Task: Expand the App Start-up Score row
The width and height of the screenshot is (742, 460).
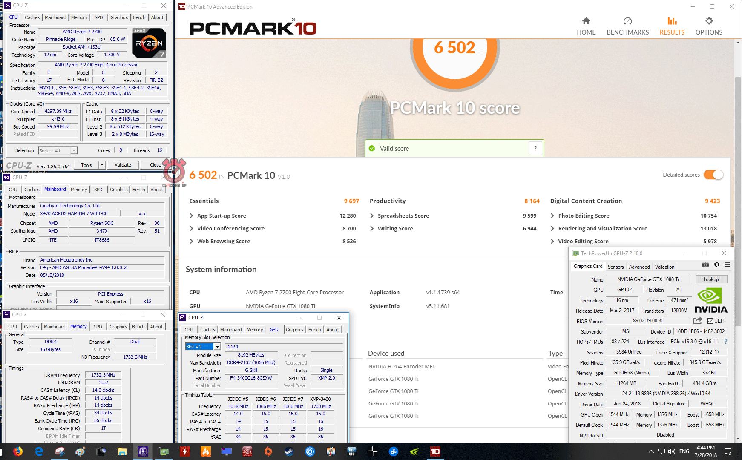Action: click(x=192, y=216)
